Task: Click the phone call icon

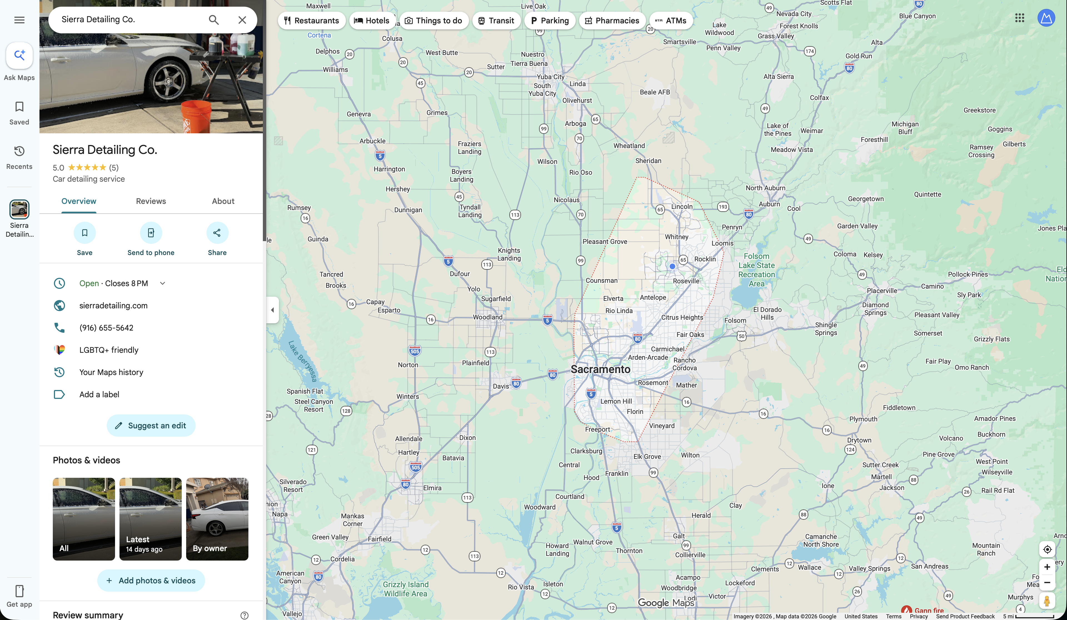Action: click(59, 327)
